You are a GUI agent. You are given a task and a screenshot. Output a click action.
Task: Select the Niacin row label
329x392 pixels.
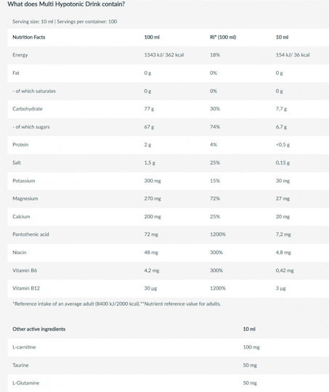point(20,253)
